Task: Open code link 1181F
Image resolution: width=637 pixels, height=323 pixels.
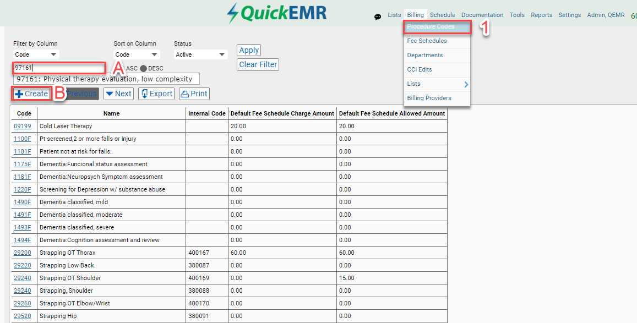Action: pyautogui.click(x=23, y=177)
